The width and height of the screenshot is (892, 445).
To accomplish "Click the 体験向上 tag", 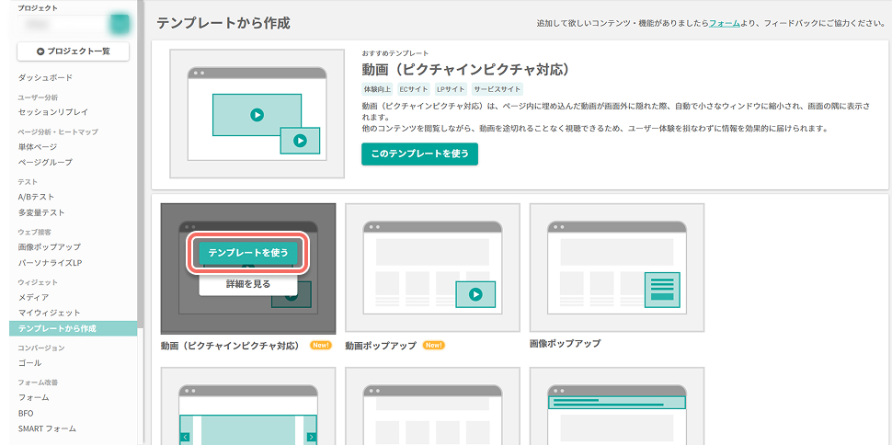I will coord(378,89).
